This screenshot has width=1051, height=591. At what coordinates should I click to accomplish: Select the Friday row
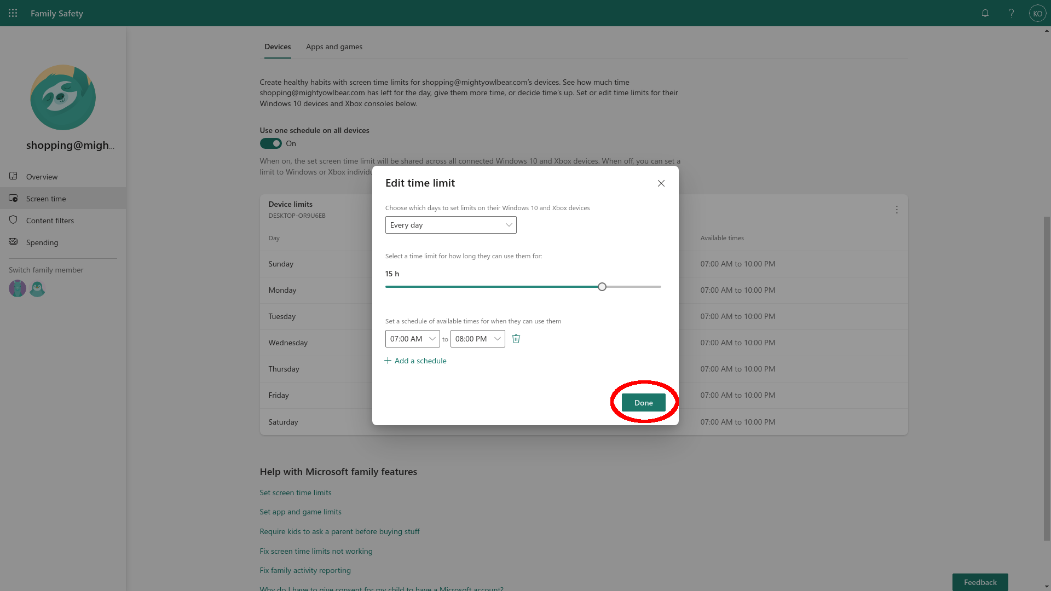coord(584,395)
